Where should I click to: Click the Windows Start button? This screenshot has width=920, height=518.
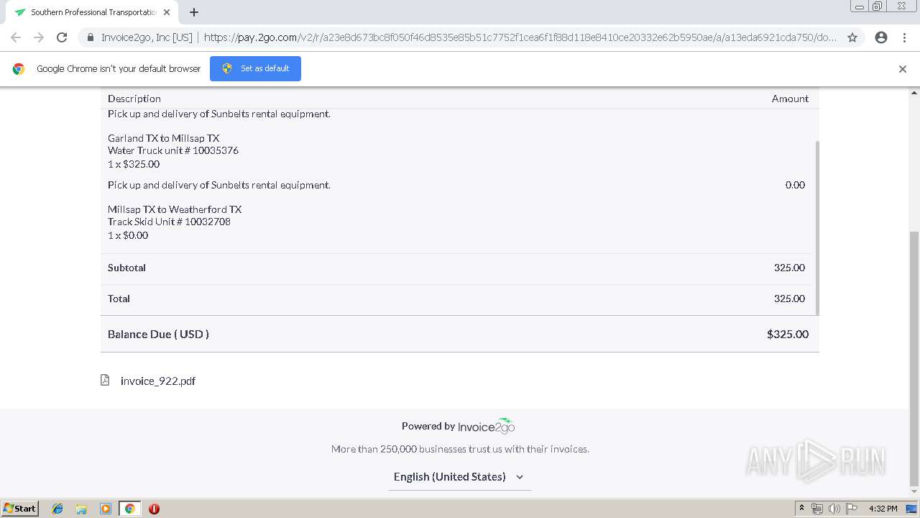pos(20,508)
